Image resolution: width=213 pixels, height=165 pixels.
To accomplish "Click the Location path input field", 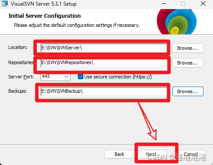I will pyautogui.click(x=104, y=48).
